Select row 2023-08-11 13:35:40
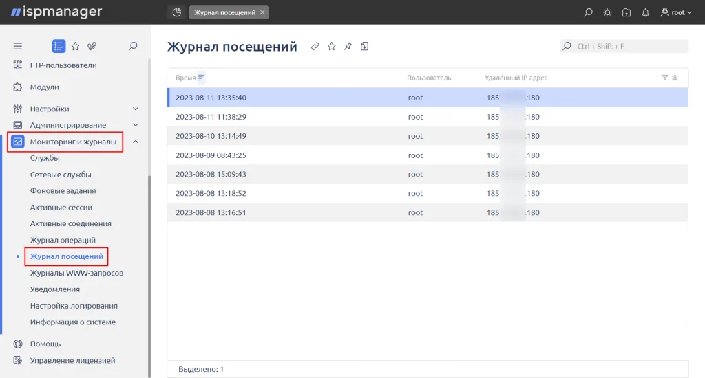The height and width of the screenshot is (378, 705). 428,98
